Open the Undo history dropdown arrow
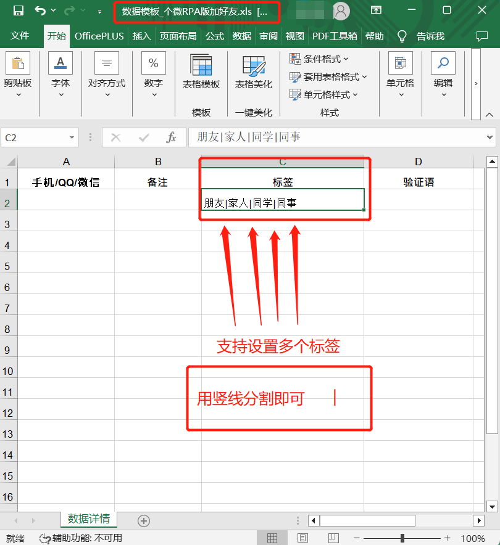The width and height of the screenshot is (500, 545). coord(53,10)
